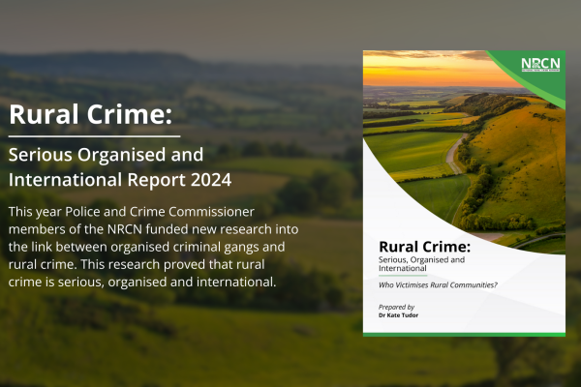Viewport: 581px width, 387px height.
Task: Click the subheading "Serious Organised and"
Action: (x=106, y=155)
